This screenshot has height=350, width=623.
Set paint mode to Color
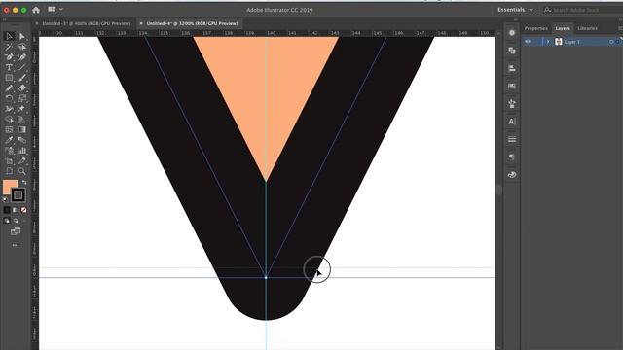point(7,210)
